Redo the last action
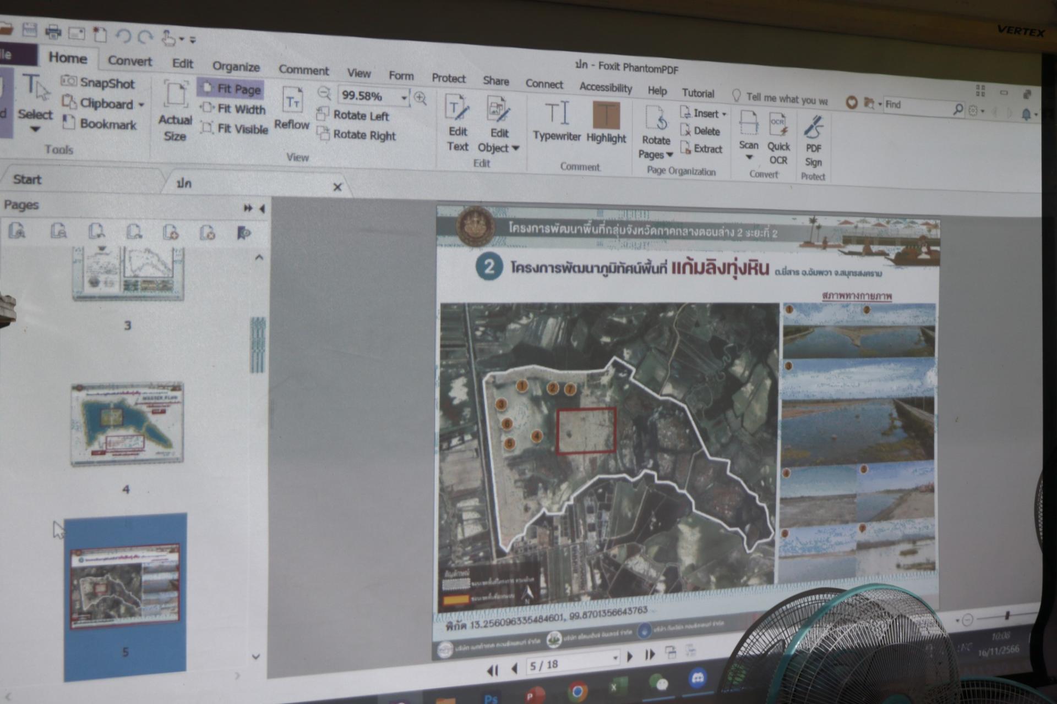The width and height of the screenshot is (1057, 704). [x=145, y=37]
